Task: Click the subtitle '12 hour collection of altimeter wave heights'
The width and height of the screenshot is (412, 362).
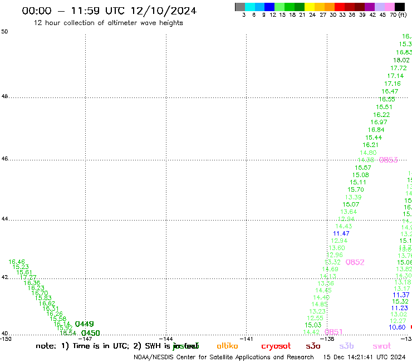Action: coord(108,23)
